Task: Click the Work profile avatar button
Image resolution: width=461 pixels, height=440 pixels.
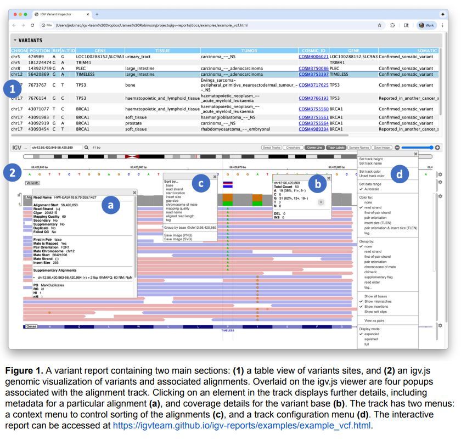Action: pyautogui.click(x=426, y=25)
